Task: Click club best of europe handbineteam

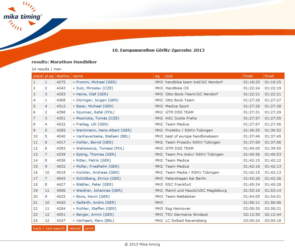Action: click(192, 136)
